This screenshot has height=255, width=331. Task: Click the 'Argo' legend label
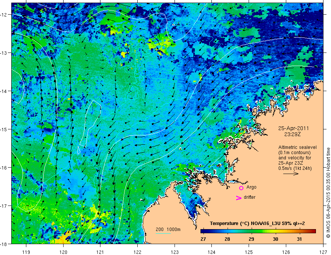[251, 187]
